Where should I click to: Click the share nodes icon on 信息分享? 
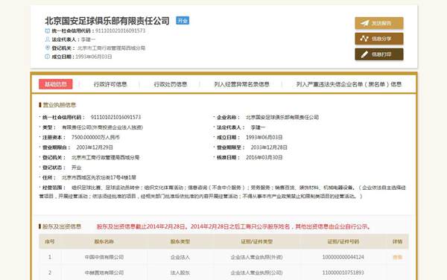coord(364,39)
